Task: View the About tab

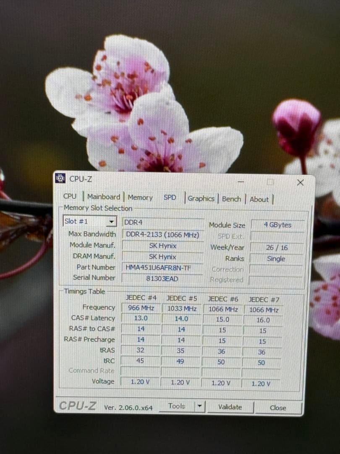Action: coord(259,200)
